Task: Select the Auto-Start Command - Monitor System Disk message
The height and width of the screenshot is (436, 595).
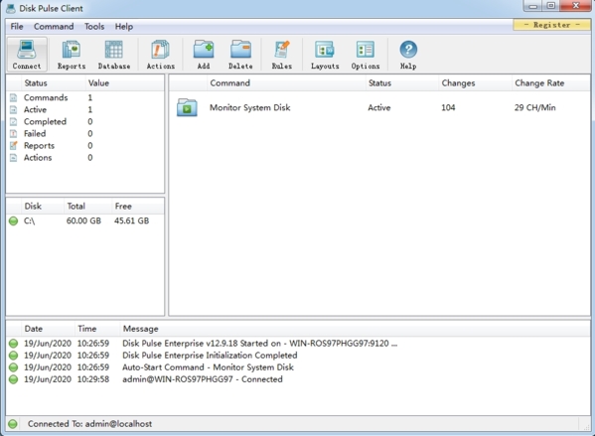Action: (208, 367)
